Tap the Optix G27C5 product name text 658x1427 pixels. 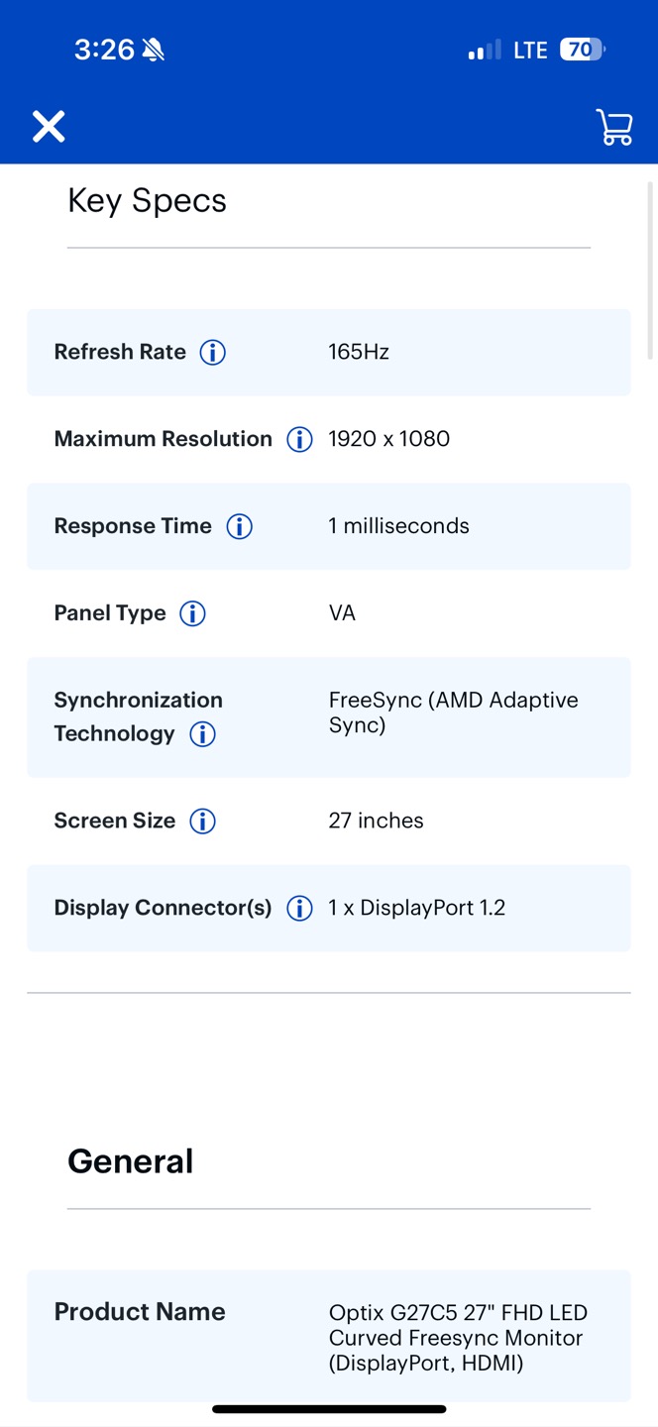[458, 1339]
